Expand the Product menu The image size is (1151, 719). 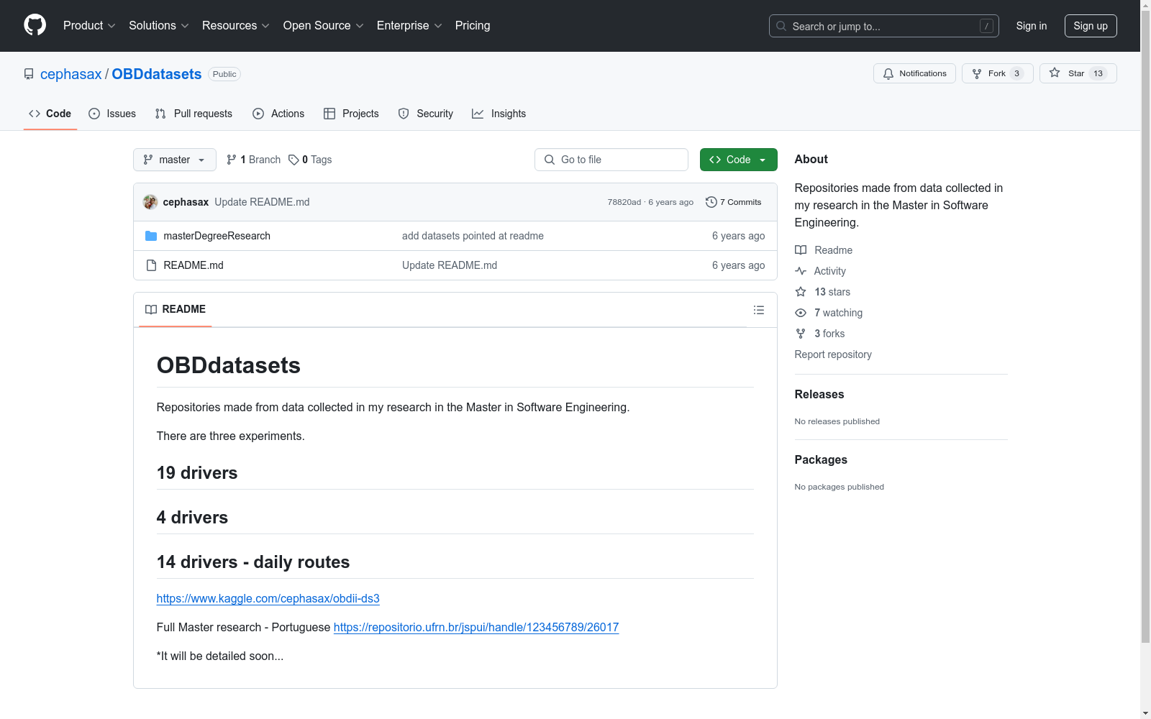pos(89,25)
